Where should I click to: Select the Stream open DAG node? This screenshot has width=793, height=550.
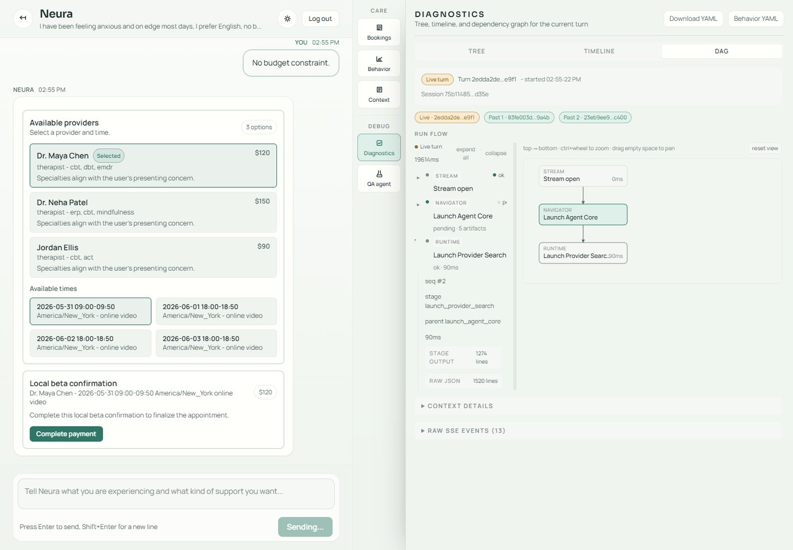[x=583, y=176]
